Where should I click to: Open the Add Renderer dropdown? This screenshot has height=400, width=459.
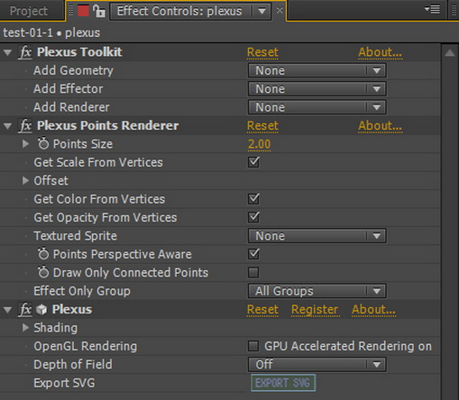click(x=317, y=107)
